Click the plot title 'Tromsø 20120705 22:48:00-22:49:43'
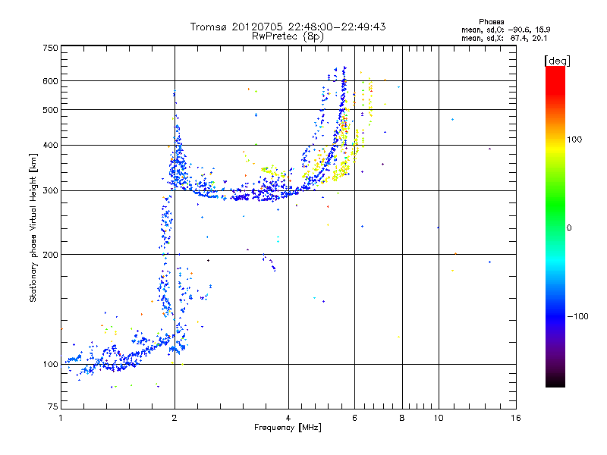This screenshot has width=607, height=455. 288,27
